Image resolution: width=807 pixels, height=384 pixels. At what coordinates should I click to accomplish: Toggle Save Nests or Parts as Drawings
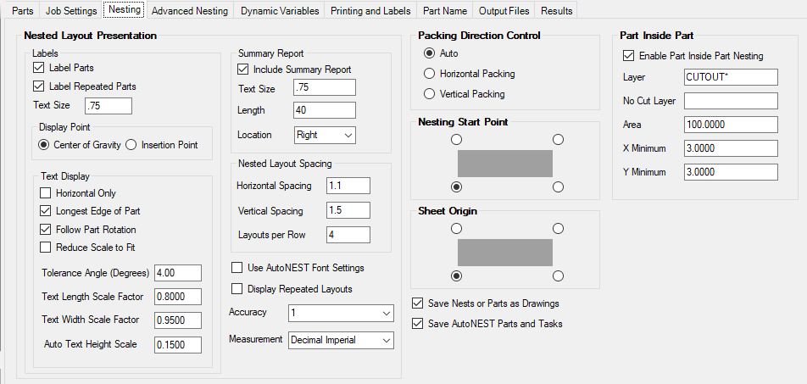pos(417,303)
